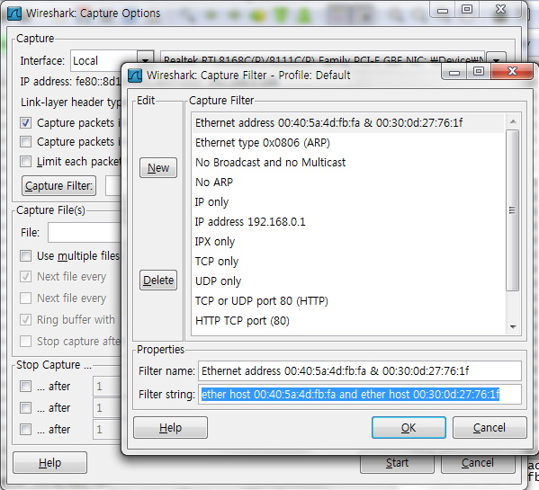Select 'Ethernet address 00:40:5a:4d:fb:fa' filter row
Image resolution: width=539 pixels, height=490 pixels.
click(348, 123)
